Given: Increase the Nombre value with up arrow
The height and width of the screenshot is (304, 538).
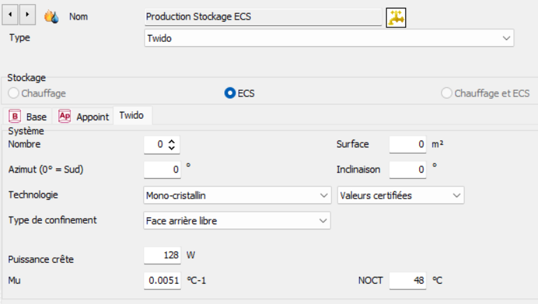Looking at the screenshot, I should coord(172,141).
